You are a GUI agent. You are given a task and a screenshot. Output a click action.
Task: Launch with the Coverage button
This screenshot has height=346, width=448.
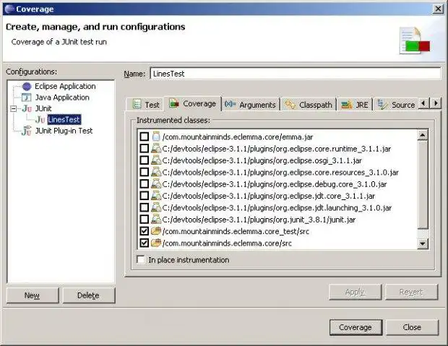(356, 327)
